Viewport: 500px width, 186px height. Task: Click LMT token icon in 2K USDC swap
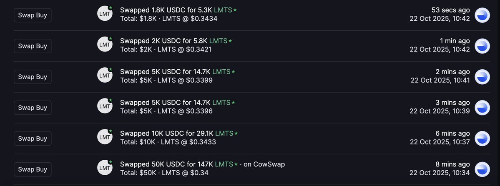105,45
